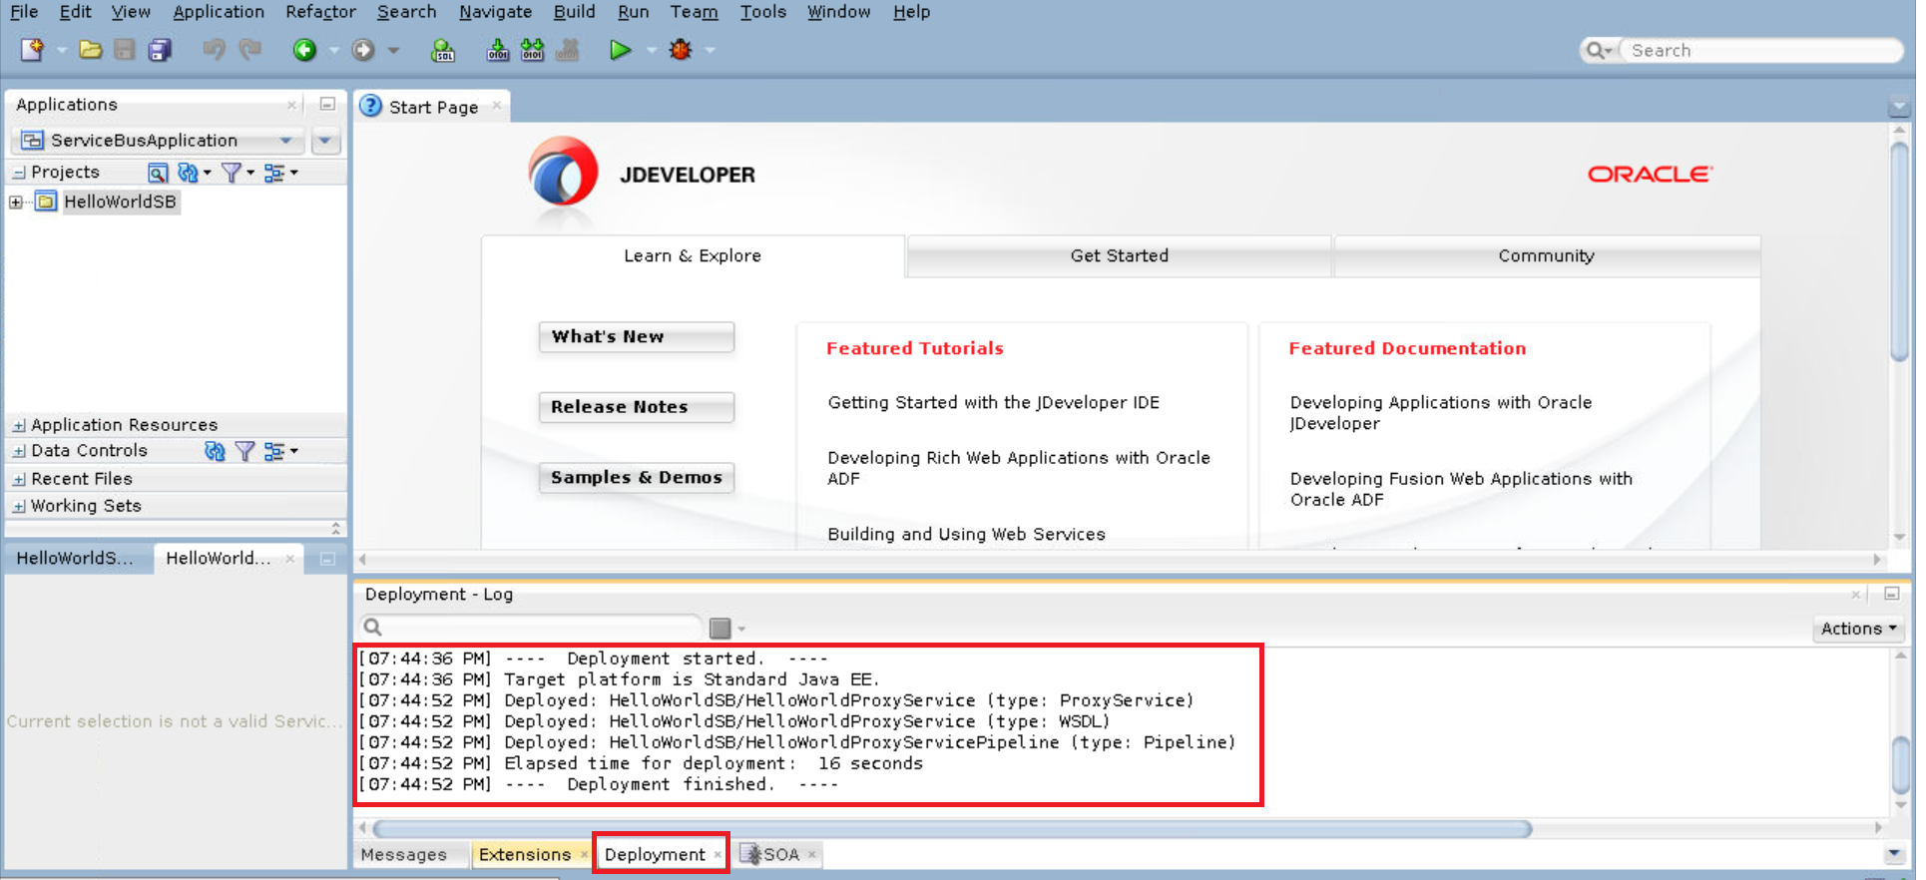Open the Navigate menu

tap(495, 12)
